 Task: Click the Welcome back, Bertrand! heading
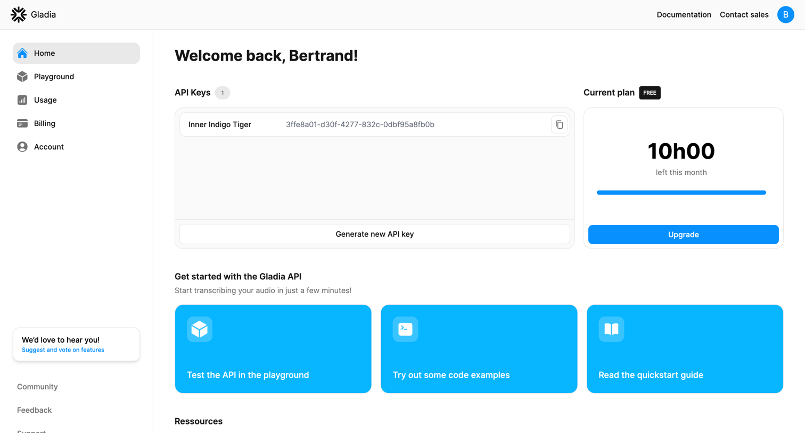pos(266,55)
